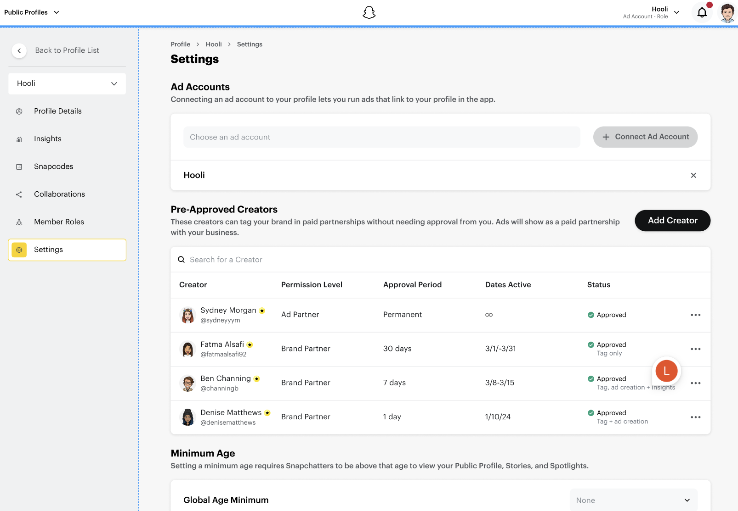Screen dimensions: 738x511
Task: Click the @channingb handle
Action: pos(219,389)
